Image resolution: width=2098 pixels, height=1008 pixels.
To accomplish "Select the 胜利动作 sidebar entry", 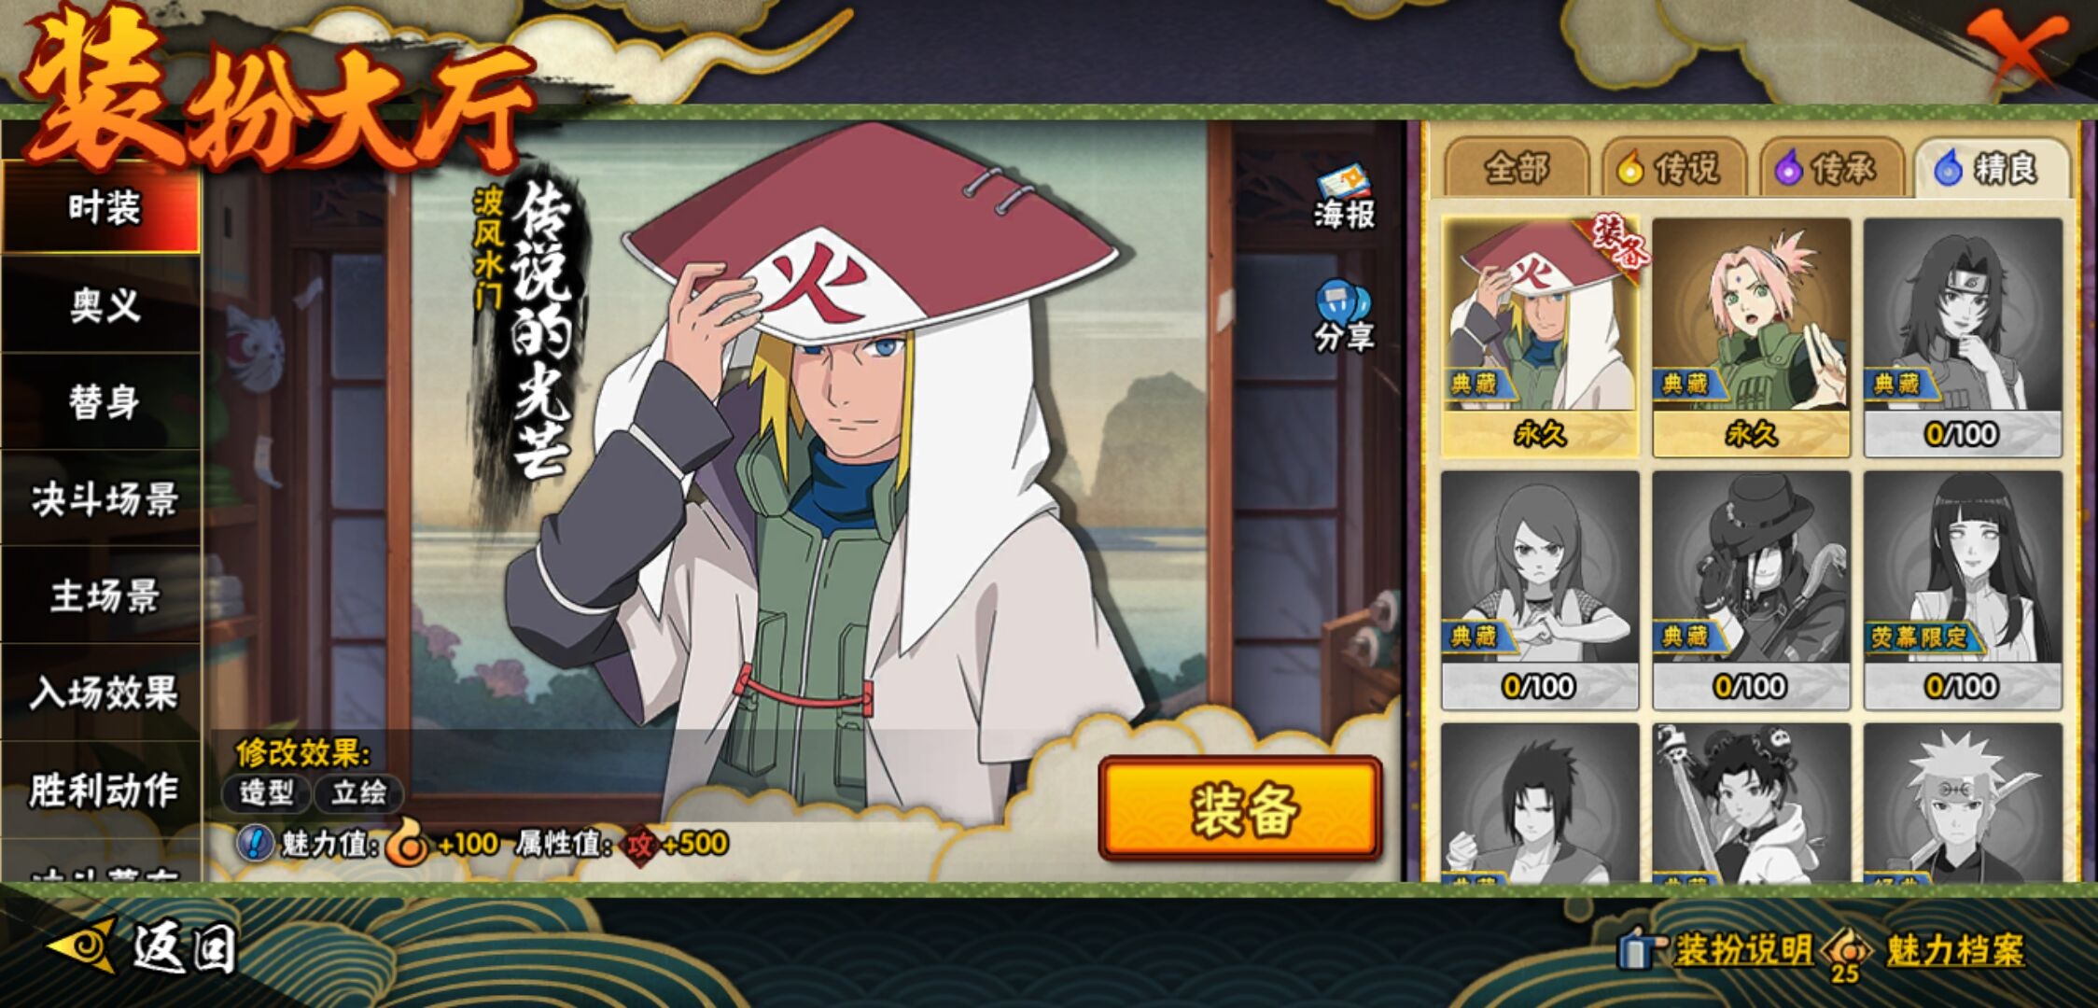I will [x=103, y=790].
